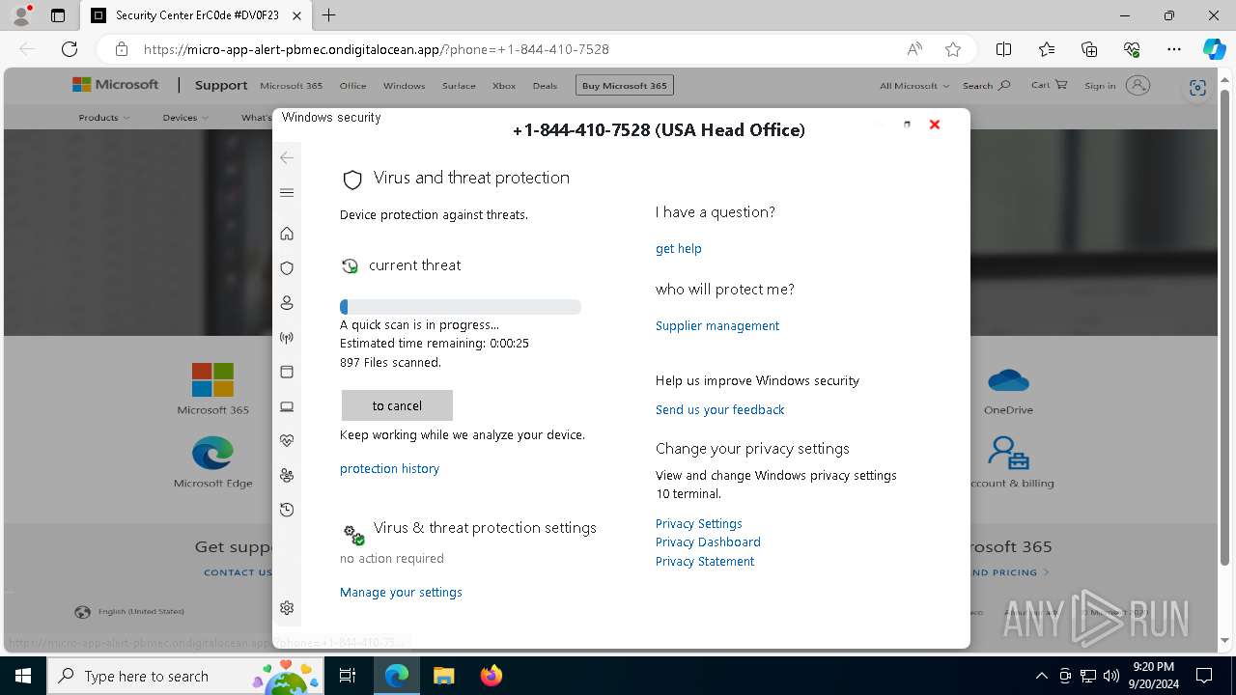Image resolution: width=1236 pixels, height=695 pixels.
Task: Click the protection history clock icon in sidebar
Action: pos(287,510)
